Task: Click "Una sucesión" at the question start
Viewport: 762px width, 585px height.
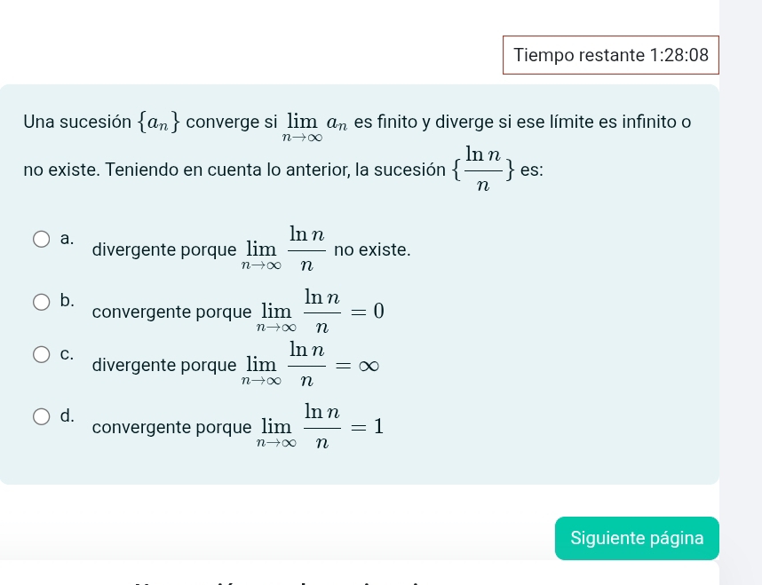Action: tap(77, 122)
